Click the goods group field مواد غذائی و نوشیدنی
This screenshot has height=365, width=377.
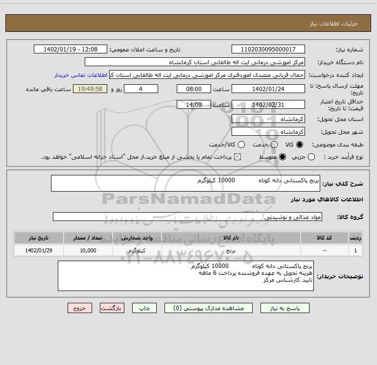click(188, 217)
